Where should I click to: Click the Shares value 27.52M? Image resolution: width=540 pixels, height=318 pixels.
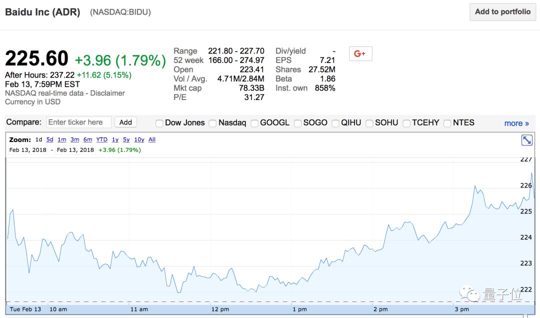[322, 69]
